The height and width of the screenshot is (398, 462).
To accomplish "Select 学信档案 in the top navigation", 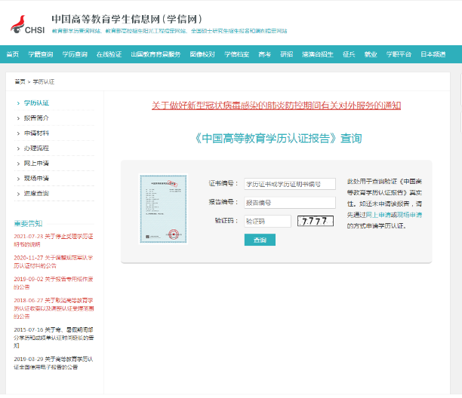I will (x=236, y=54).
